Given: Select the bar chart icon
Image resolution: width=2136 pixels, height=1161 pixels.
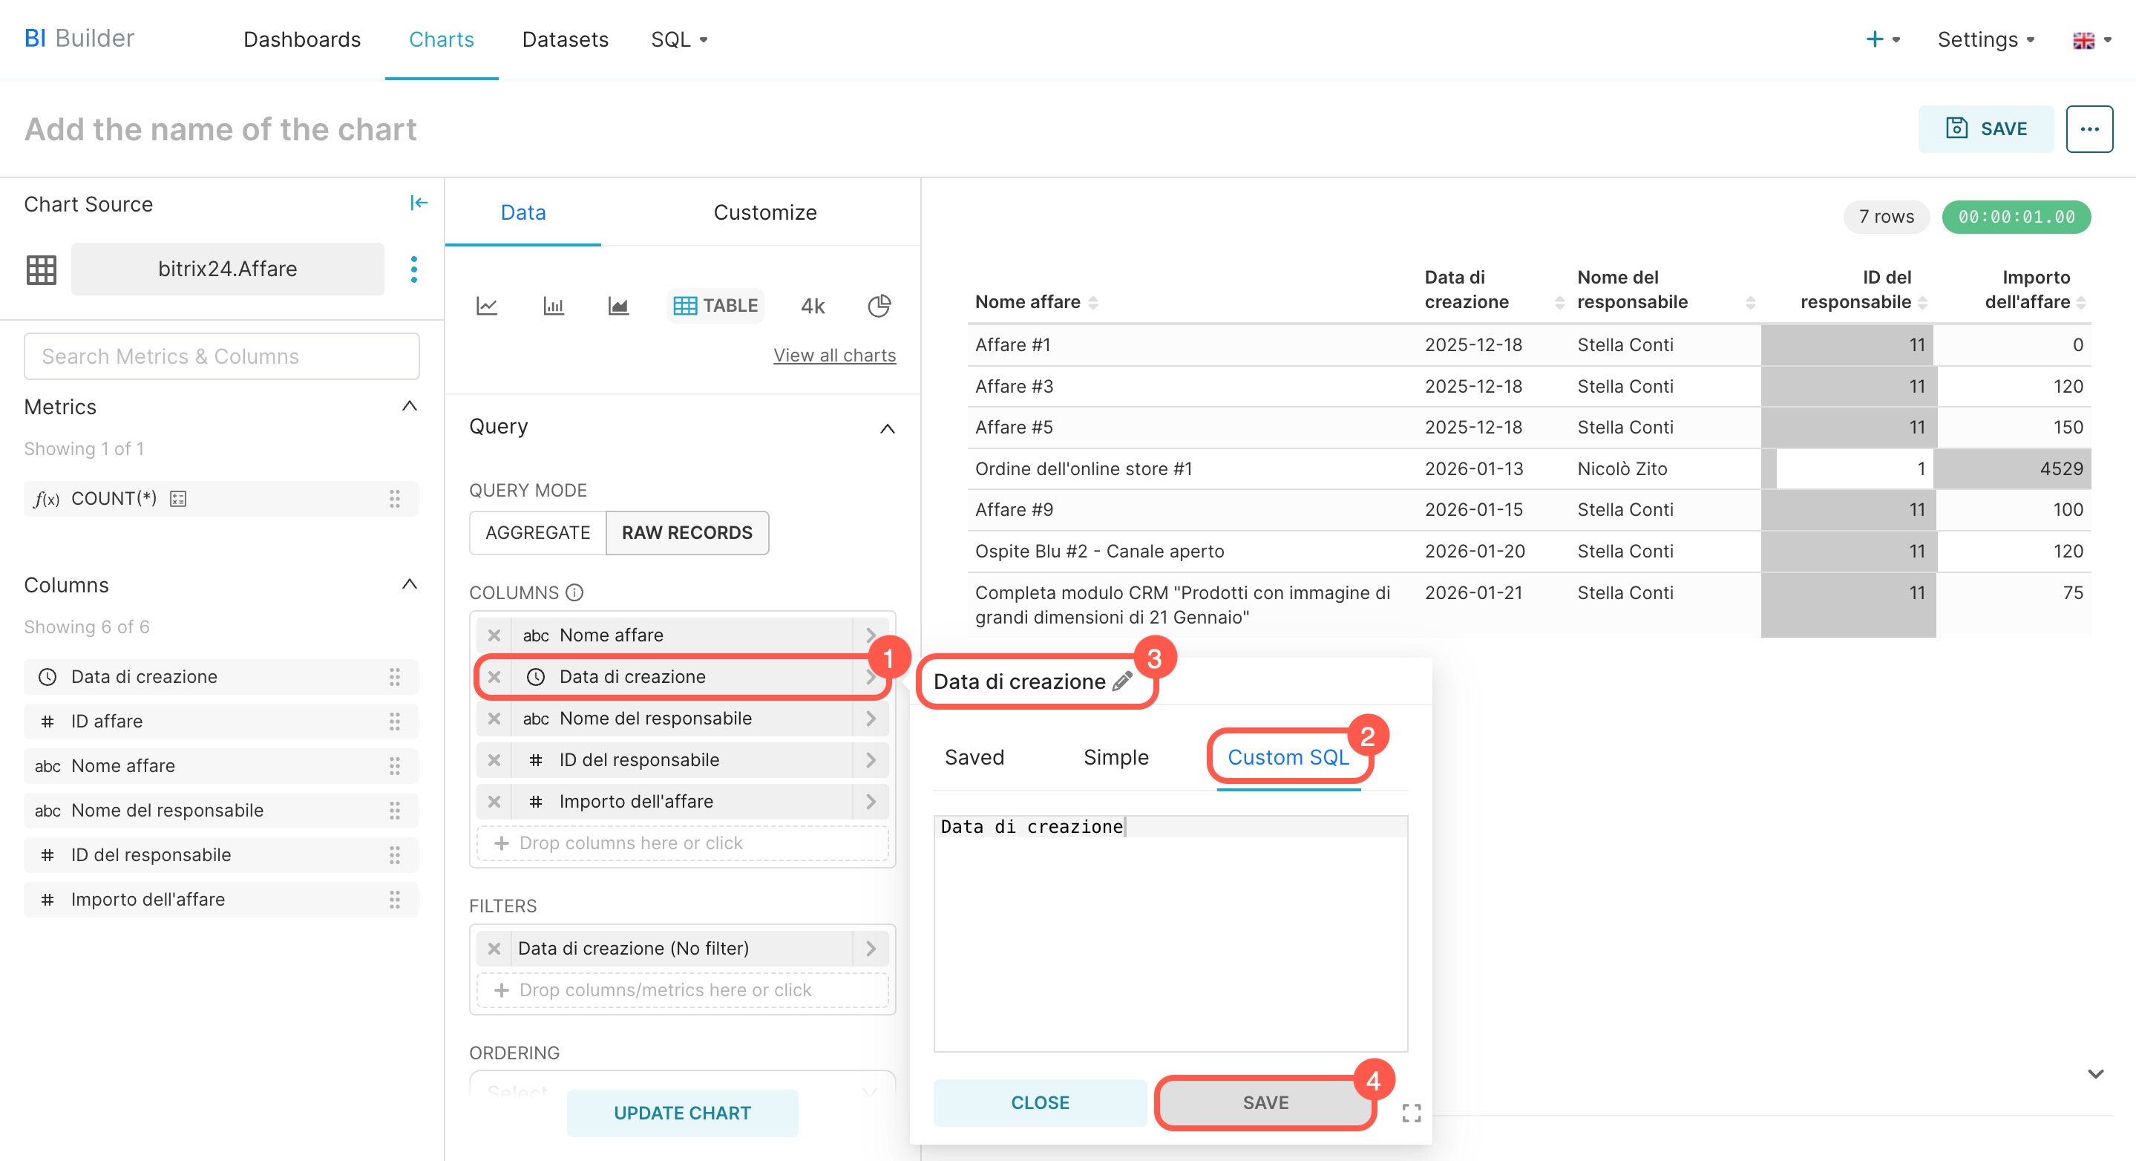Looking at the screenshot, I should pos(553,306).
